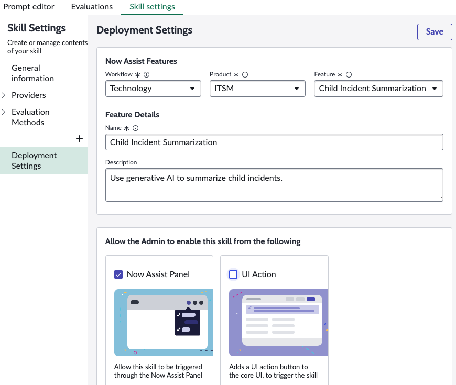Click the Now Assist Panel illustration thumbnail
This screenshot has height=385, width=456.
(x=164, y=323)
